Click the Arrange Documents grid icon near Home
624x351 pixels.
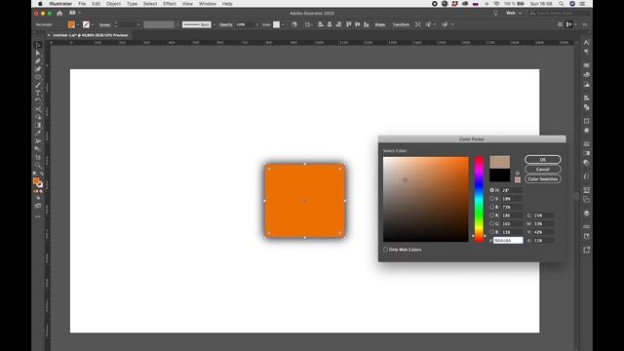coord(72,13)
